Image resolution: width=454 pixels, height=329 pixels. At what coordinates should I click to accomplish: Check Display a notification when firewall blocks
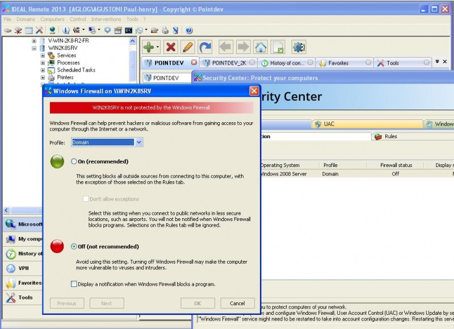pyautogui.click(x=74, y=284)
